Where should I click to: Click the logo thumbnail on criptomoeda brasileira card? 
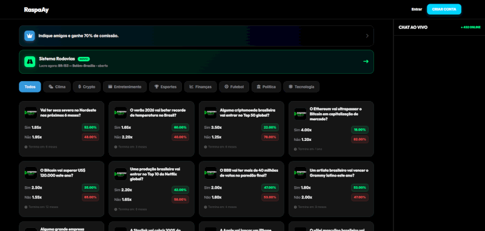pos(210,113)
